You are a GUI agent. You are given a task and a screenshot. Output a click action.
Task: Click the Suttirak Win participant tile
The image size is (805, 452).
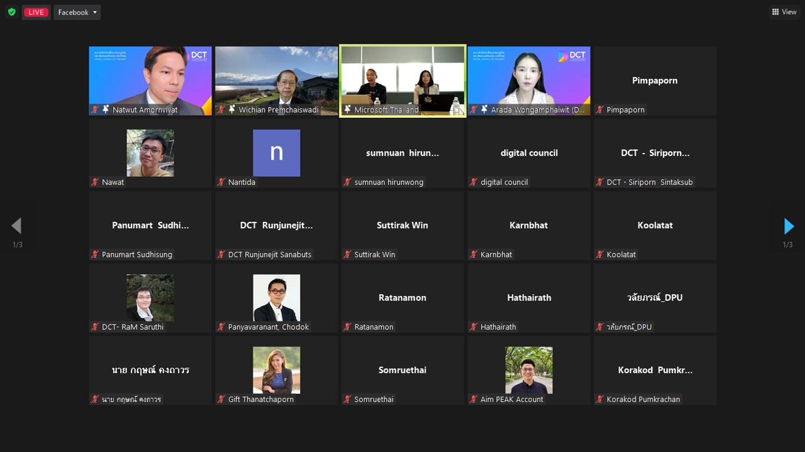[402, 225]
